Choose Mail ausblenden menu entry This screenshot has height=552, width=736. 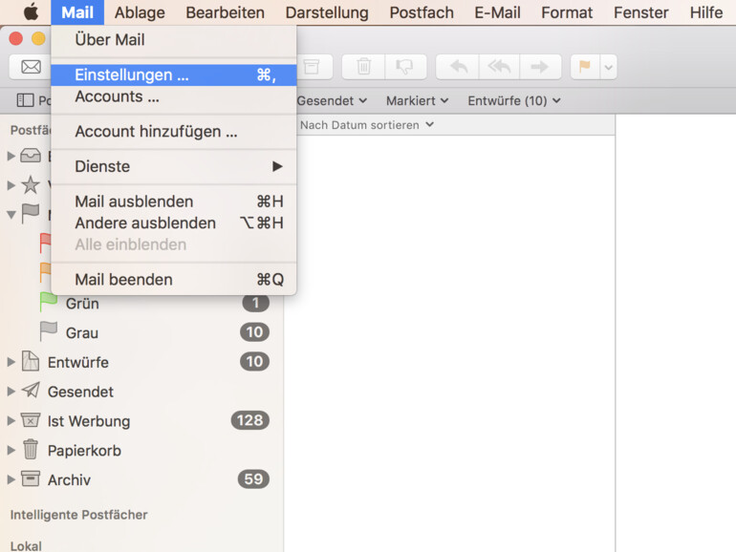click(x=174, y=202)
